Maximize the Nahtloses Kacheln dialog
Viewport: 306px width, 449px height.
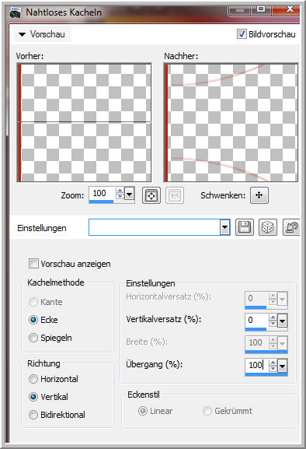click(x=261, y=9)
